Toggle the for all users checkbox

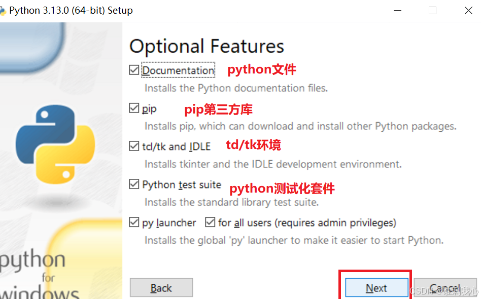tap(210, 222)
